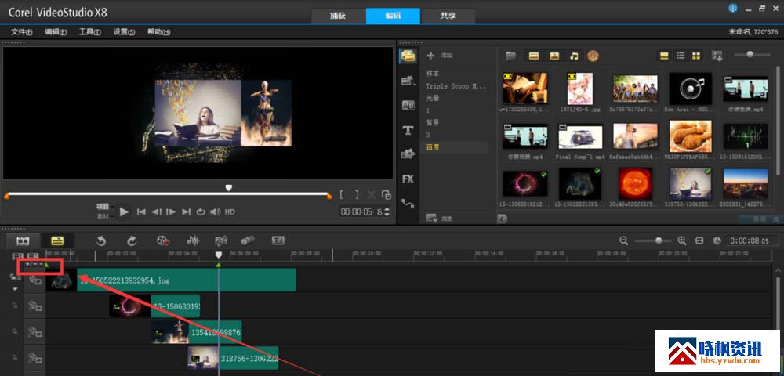Open the 文件 (File) menu
The height and width of the screenshot is (376, 784).
tap(21, 32)
